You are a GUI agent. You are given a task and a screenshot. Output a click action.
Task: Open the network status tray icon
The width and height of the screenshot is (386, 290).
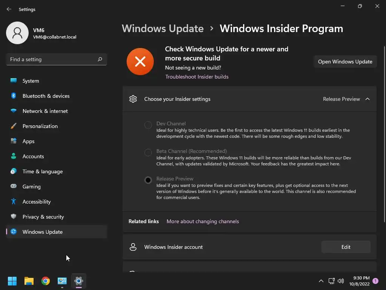[x=331, y=281]
